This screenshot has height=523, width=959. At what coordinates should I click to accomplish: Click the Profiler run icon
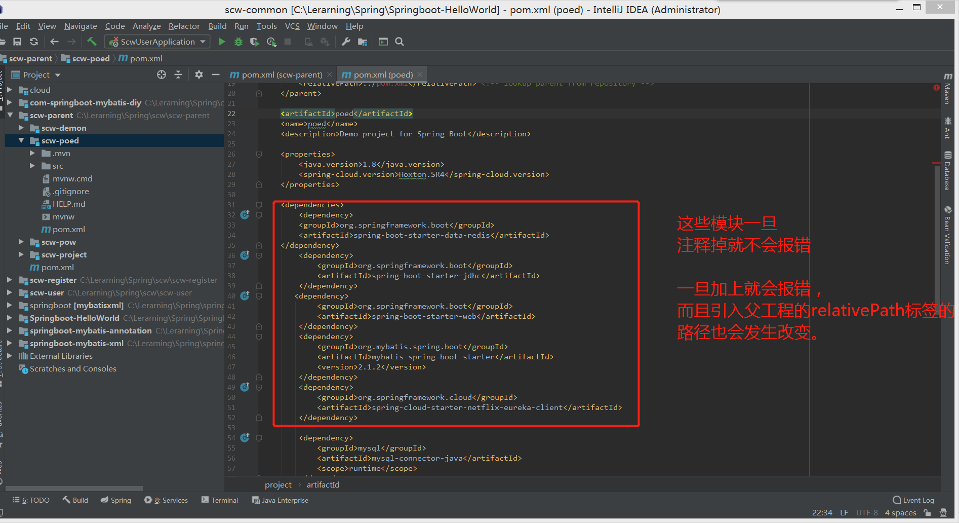(x=272, y=42)
